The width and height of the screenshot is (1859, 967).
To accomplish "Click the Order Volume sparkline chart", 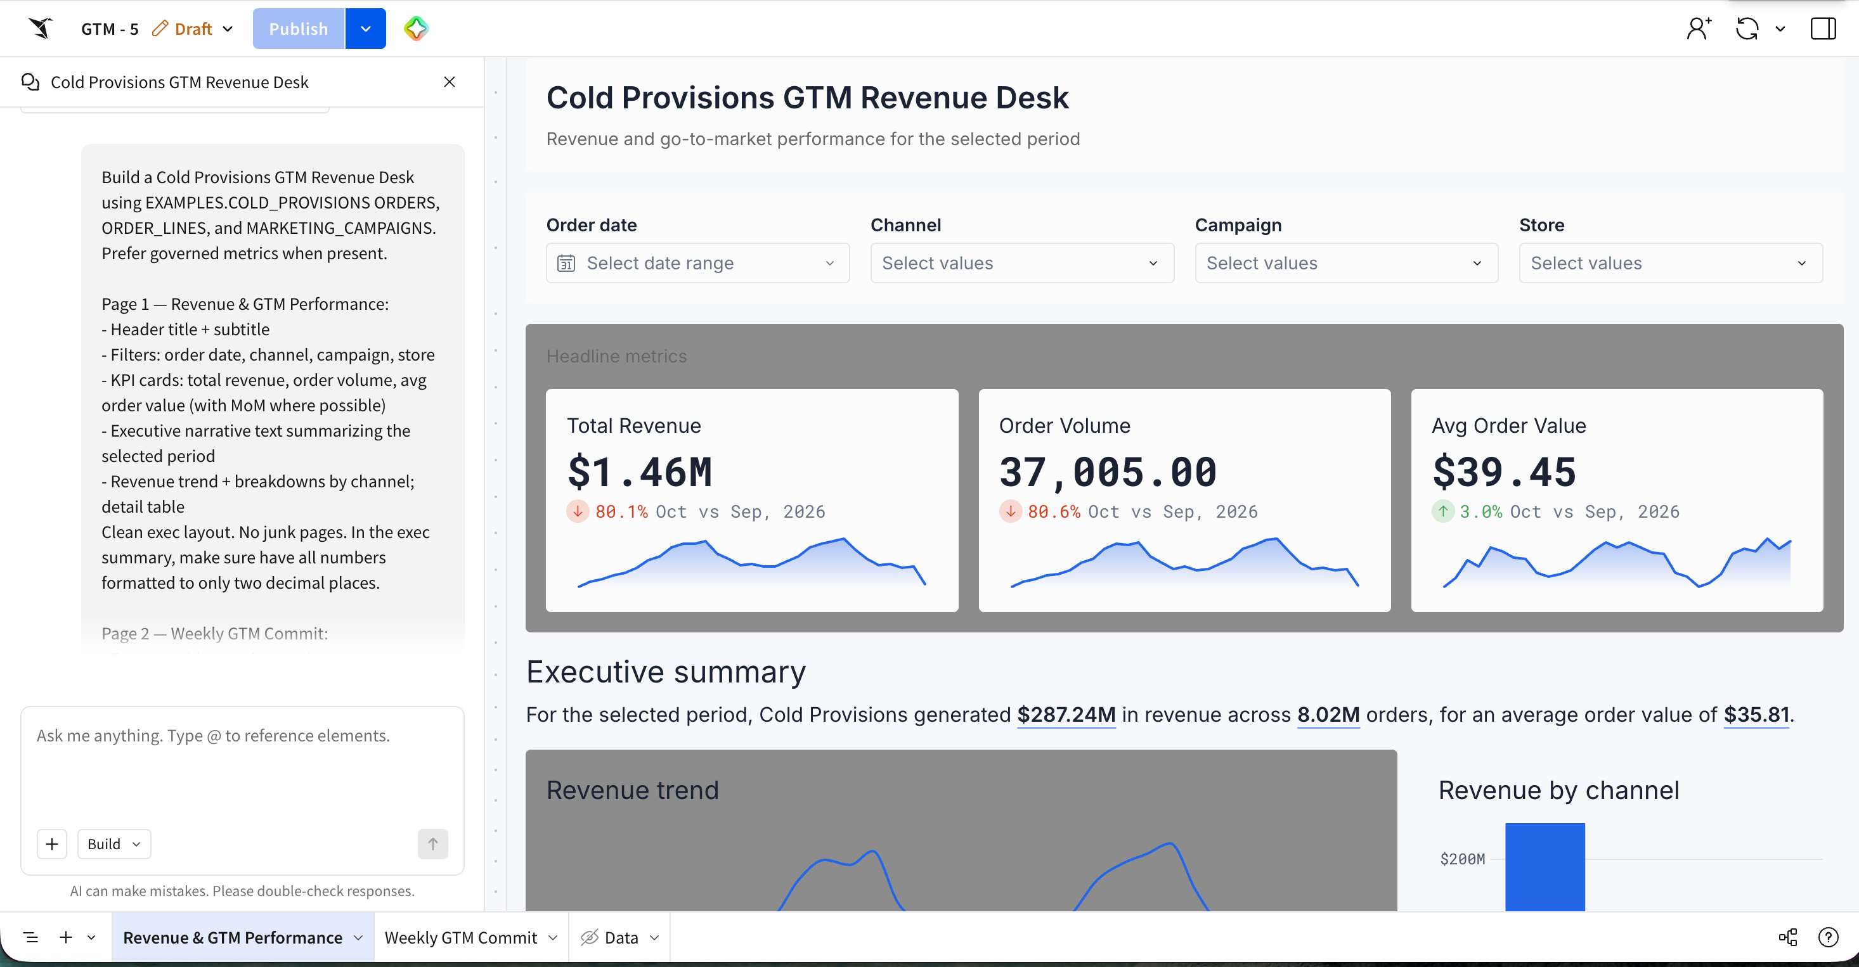I will click(x=1184, y=563).
